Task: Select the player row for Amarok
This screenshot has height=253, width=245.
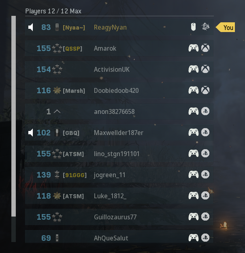Action: pyautogui.click(x=119, y=48)
